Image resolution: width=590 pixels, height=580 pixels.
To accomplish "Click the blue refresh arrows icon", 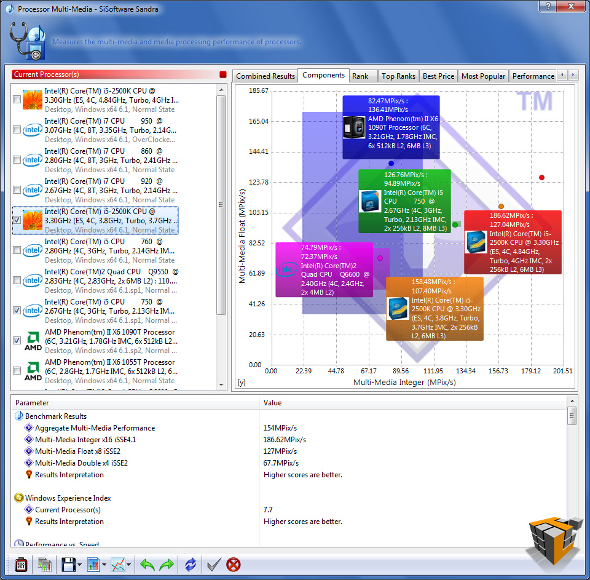I will (191, 565).
